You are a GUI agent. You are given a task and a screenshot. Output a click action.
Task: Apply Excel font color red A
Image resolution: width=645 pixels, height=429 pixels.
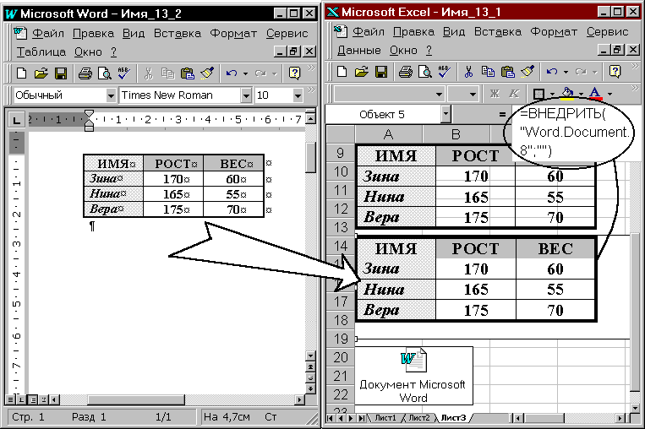pos(596,94)
